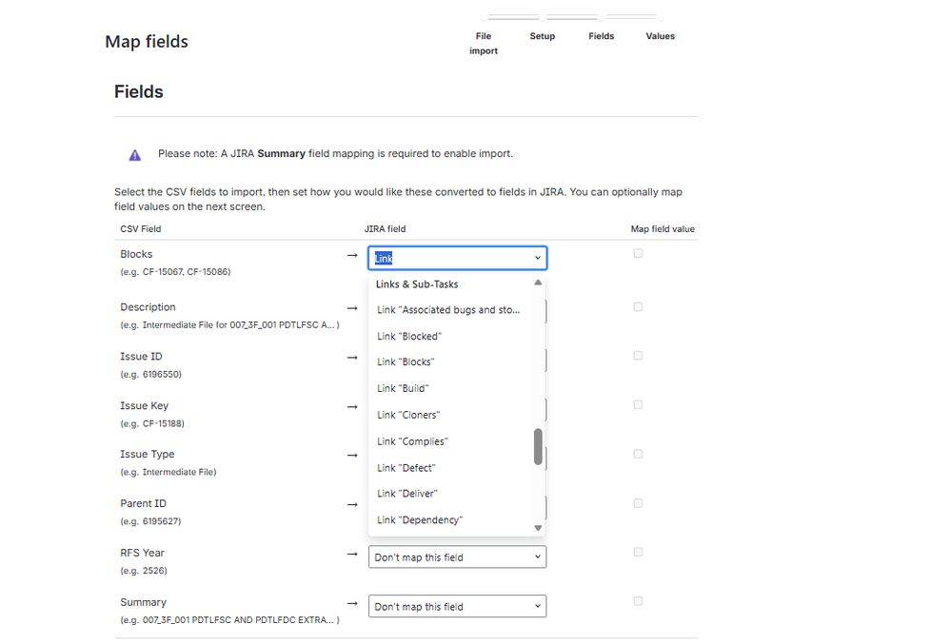Open the RFS Year mapping dropdown
The image size is (951, 644).
click(457, 556)
